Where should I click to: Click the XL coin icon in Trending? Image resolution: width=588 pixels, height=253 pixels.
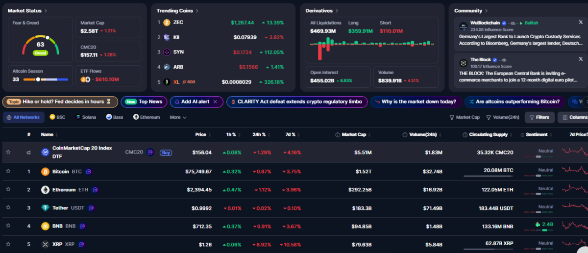point(167,82)
